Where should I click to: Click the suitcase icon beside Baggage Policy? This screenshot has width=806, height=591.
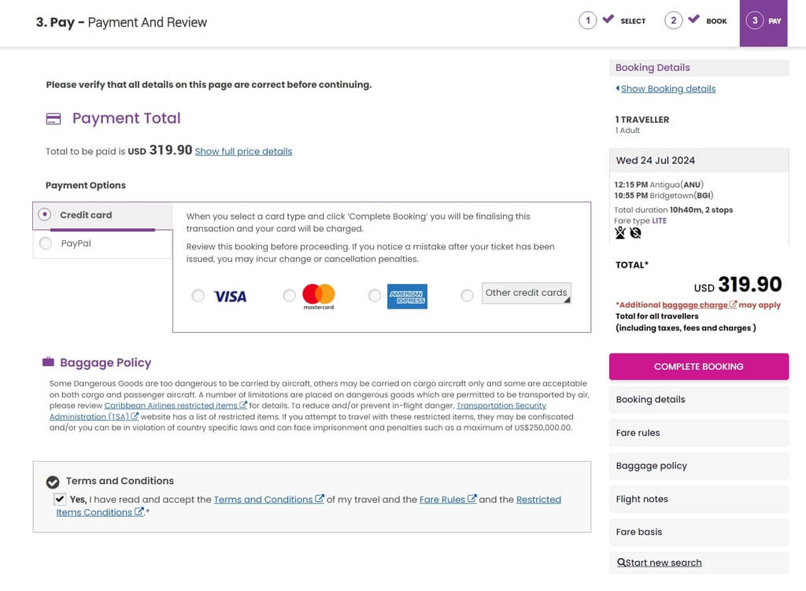tap(48, 362)
